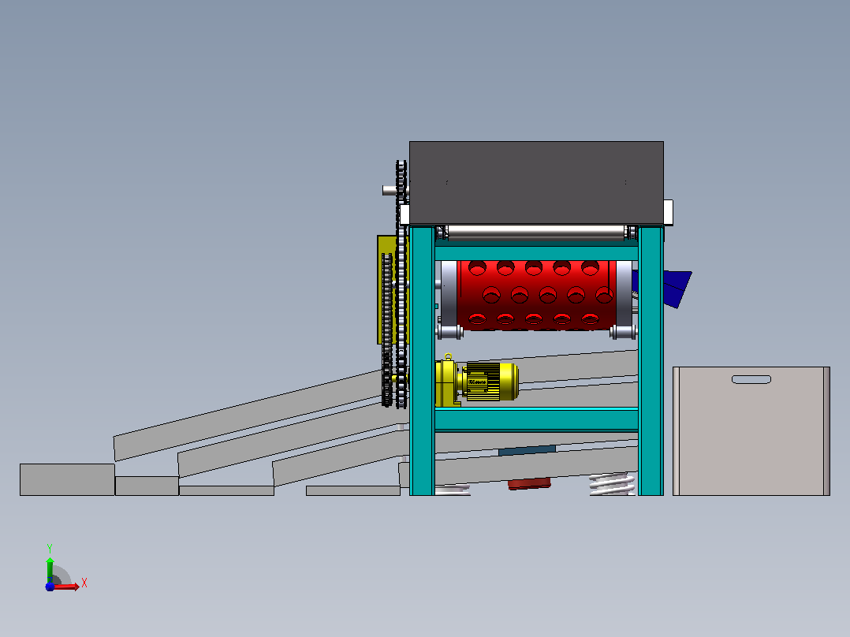Select the gray end plate on the drum's right
Image resolution: width=850 pixels, height=637 pixels.
(624, 294)
